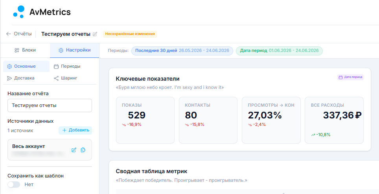The width and height of the screenshot is (379, 194).
Task: Click the back arrow icon next to Отчёты
Action: (9, 34)
